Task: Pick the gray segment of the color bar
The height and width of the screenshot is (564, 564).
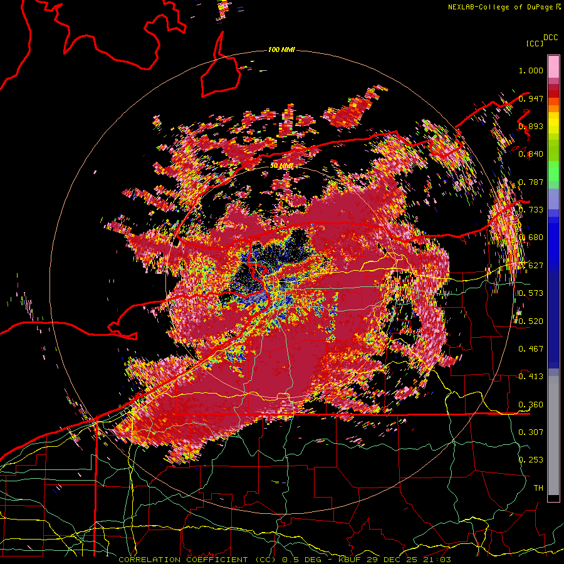Action: pyautogui.click(x=553, y=436)
